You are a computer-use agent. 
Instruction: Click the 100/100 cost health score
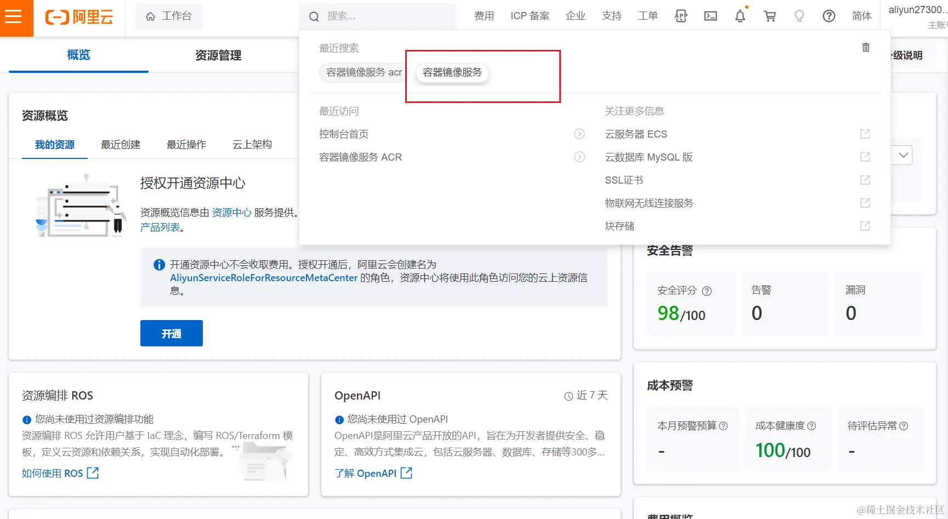click(783, 450)
